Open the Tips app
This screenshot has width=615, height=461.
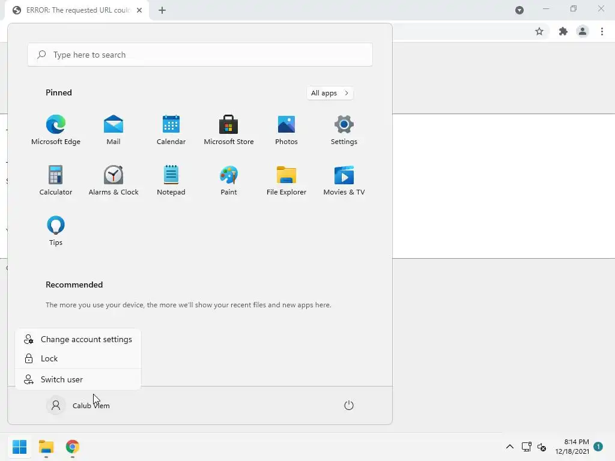[56, 231]
